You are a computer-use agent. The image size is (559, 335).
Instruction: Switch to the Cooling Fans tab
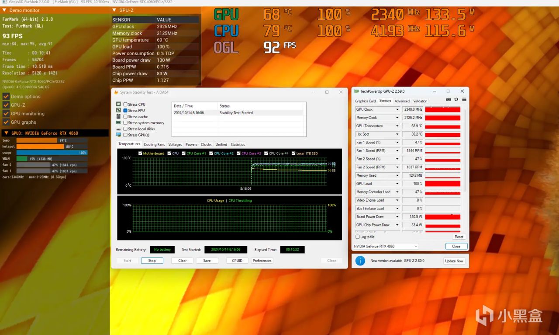pyautogui.click(x=155, y=144)
